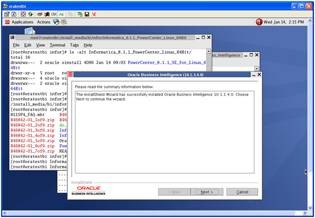Close the background ss_Intelligence window
This screenshot has width=315, height=218.
[x=257, y=55]
